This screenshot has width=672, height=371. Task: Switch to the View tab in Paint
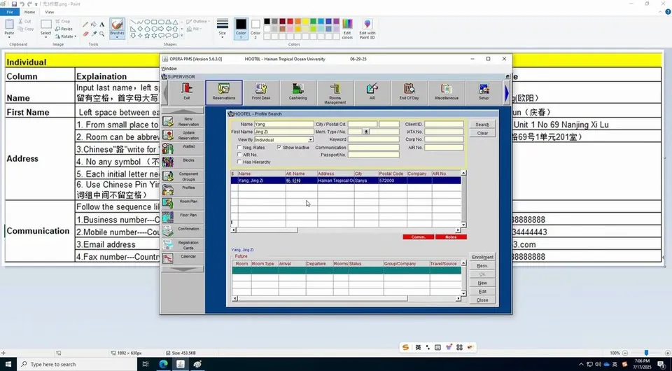(49, 12)
